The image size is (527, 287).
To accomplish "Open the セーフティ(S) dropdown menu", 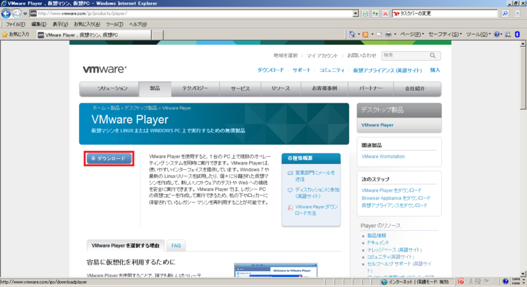I will point(445,34).
